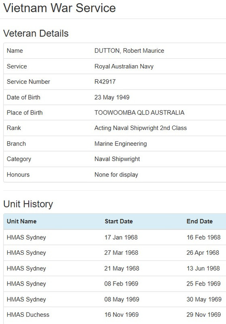The height and width of the screenshot is (324, 226).
Task: Select date of birth 23 May 1949
Action: pyautogui.click(x=112, y=97)
